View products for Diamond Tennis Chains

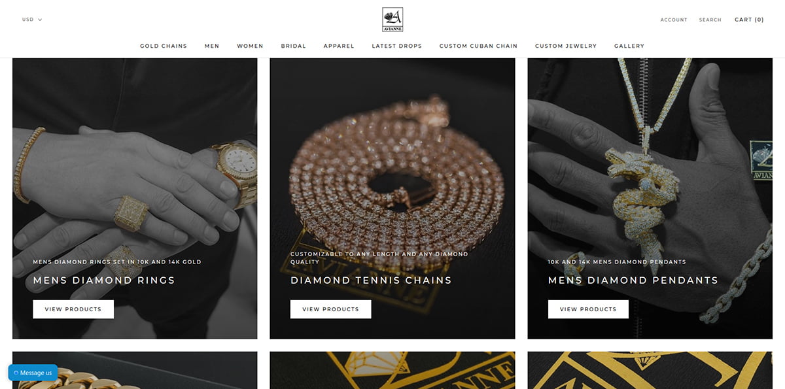coord(331,309)
